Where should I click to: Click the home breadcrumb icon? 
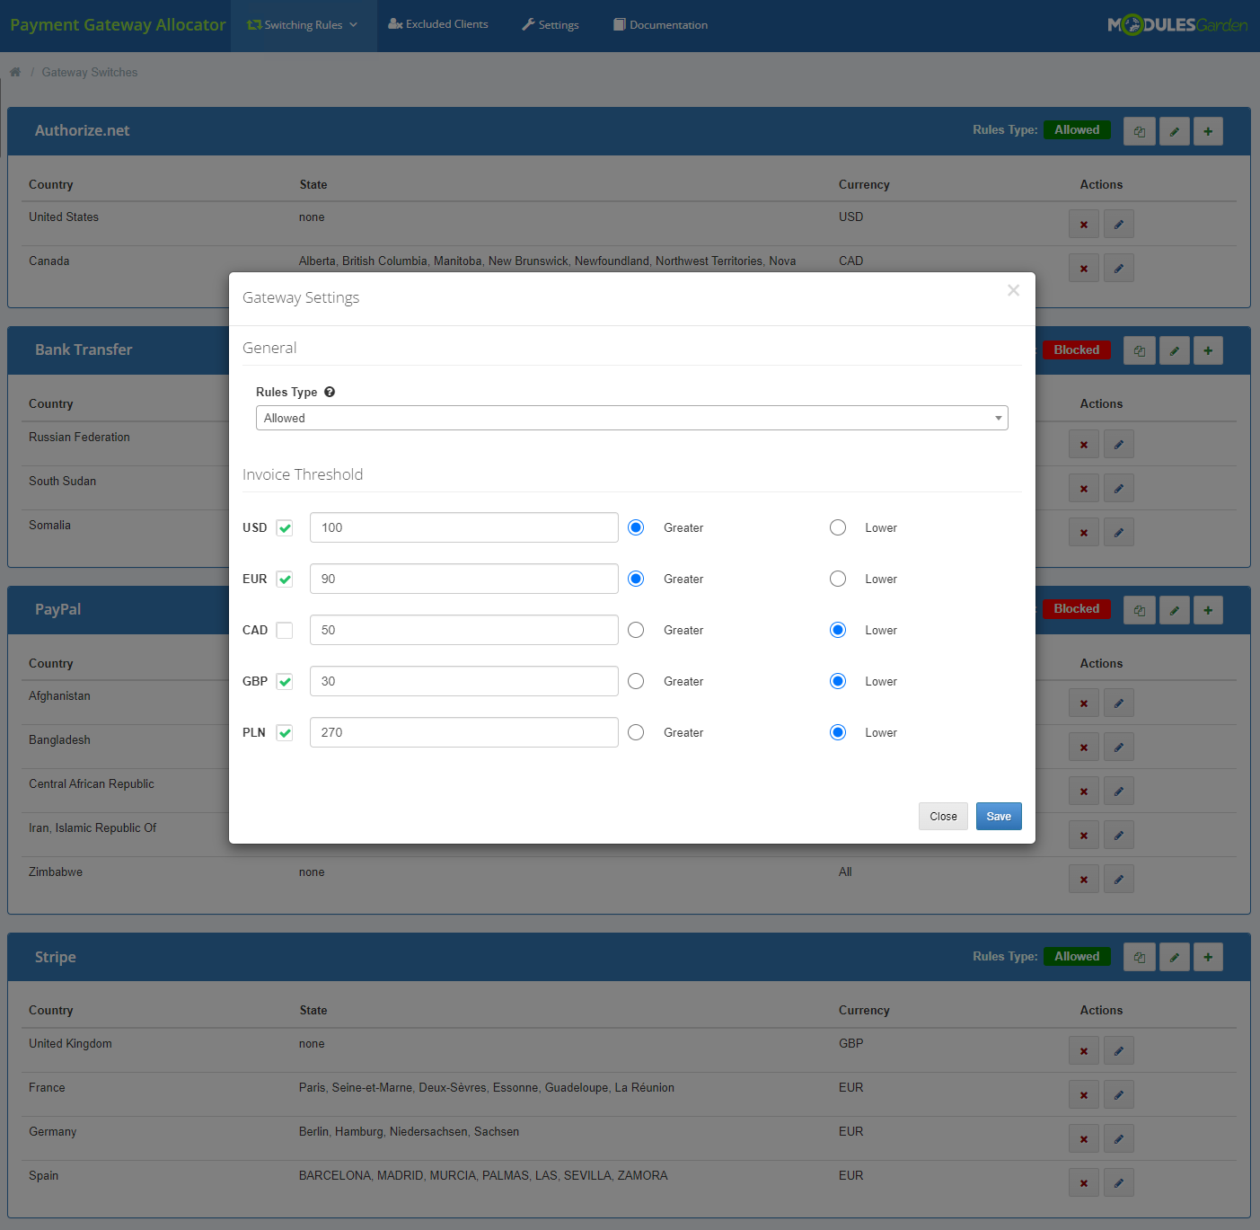click(14, 71)
